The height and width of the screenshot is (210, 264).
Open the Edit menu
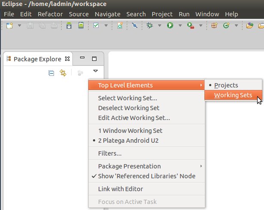click(26, 14)
